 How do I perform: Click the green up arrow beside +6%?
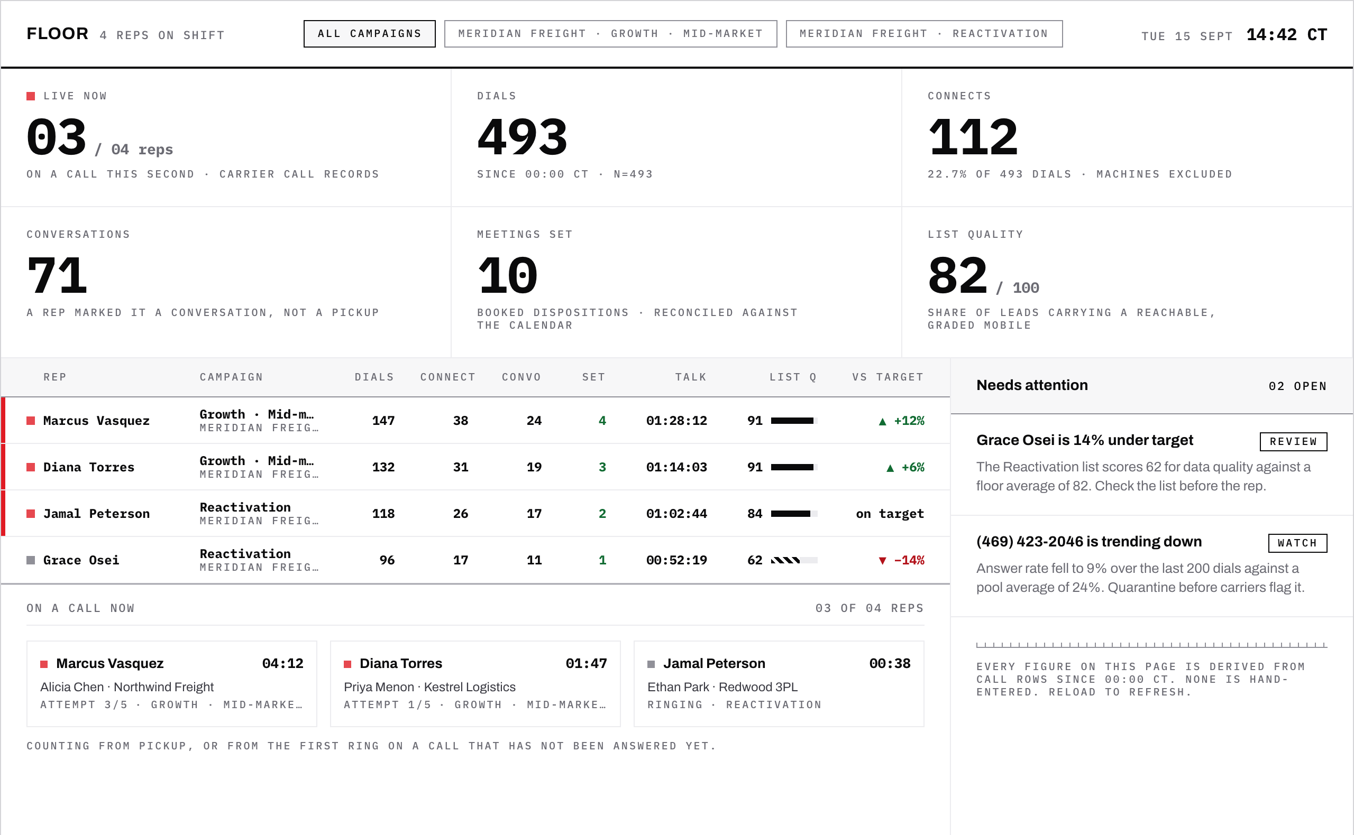[890, 468]
